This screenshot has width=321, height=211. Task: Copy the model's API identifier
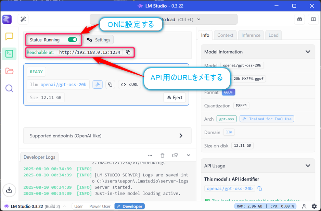click(x=260, y=188)
